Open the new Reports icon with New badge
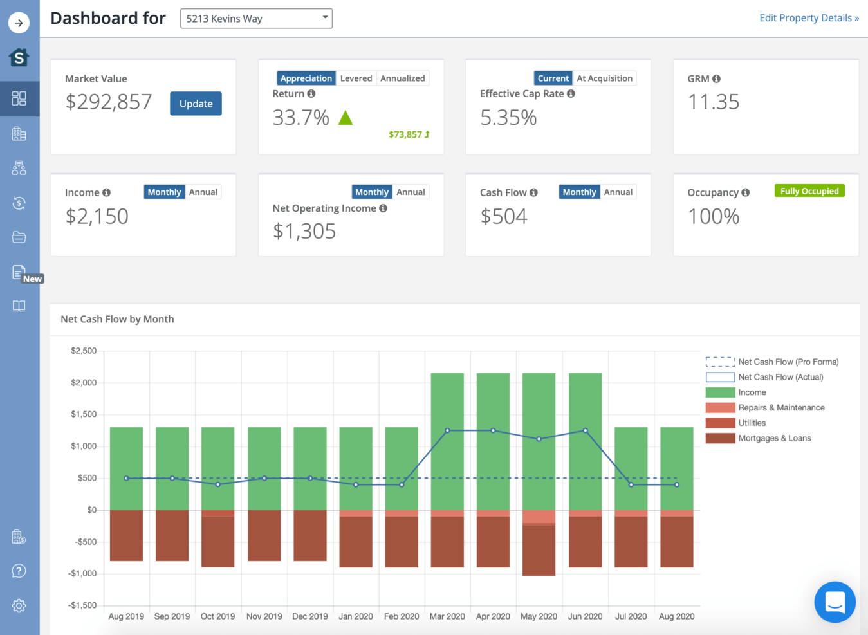This screenshot has height=635, width=868. [19, 271]
